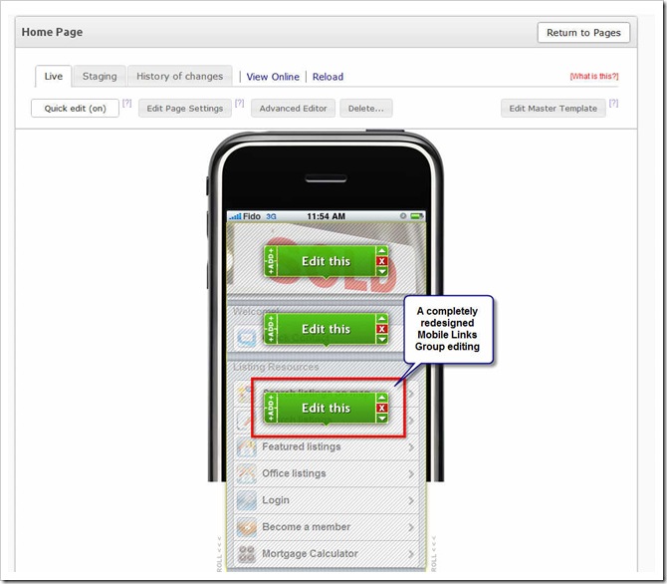Click the red X on the Welcome section widget
The height and width of the screenshot is (584, 667).
coord(382,330)
